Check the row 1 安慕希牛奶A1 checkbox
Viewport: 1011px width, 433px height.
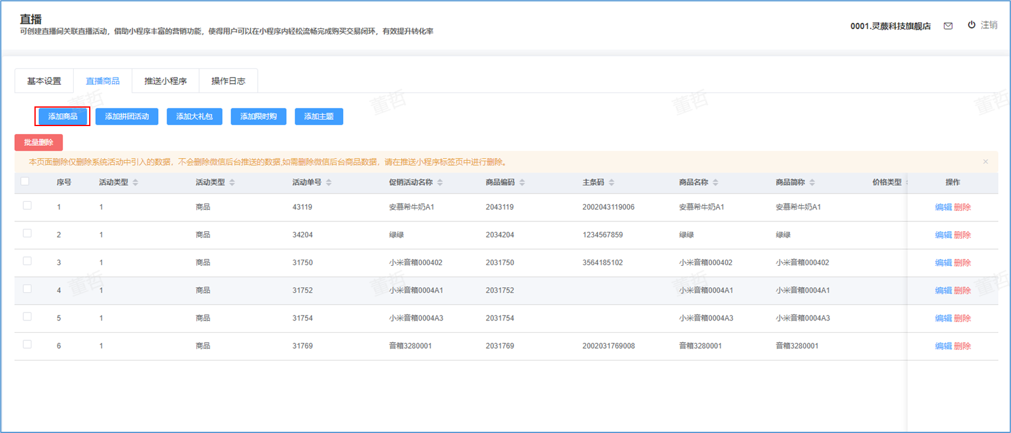[x=27, y=205]
